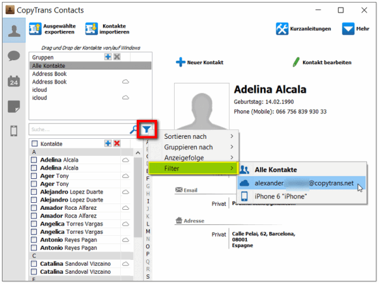The height and width of the screenshot is (284, 379).
Task: Select the second Antonio Reyes Pagan contact row
Action: [81, 248]
